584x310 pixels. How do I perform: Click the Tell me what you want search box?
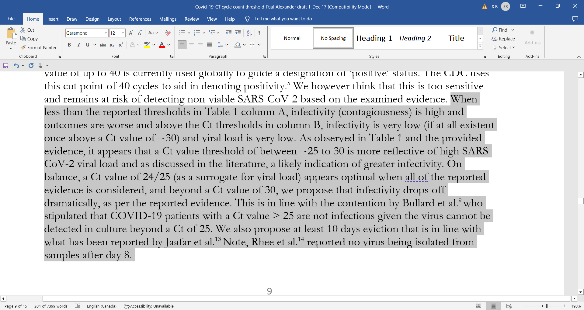tap(283, 19)
